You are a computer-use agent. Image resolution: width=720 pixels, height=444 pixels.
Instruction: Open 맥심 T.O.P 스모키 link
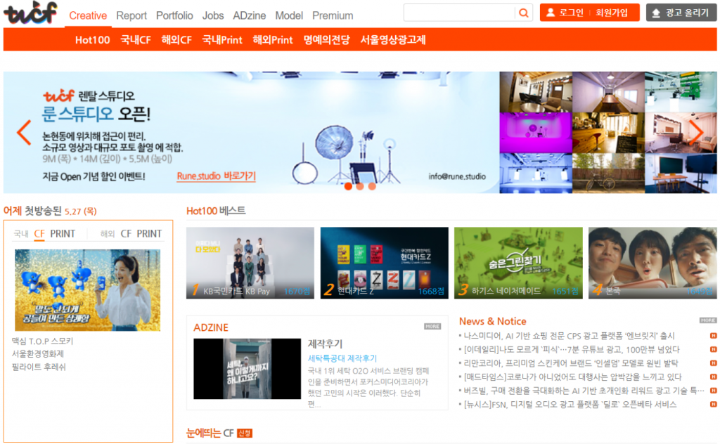point(42,341)
